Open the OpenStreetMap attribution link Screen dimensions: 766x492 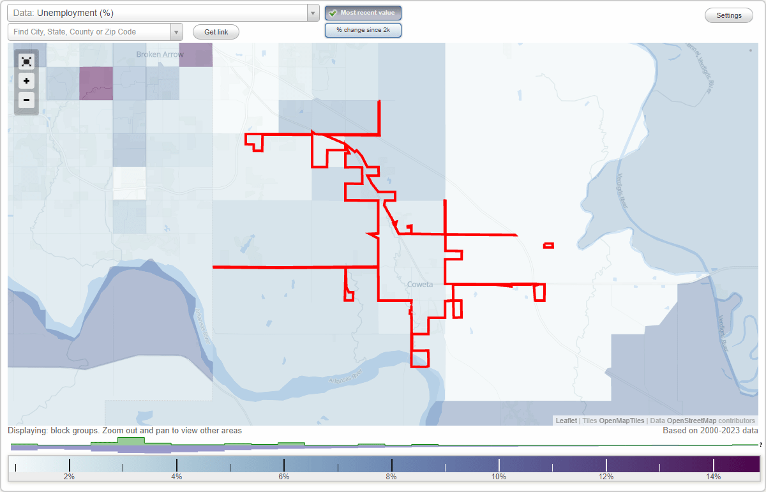[691, 421]
